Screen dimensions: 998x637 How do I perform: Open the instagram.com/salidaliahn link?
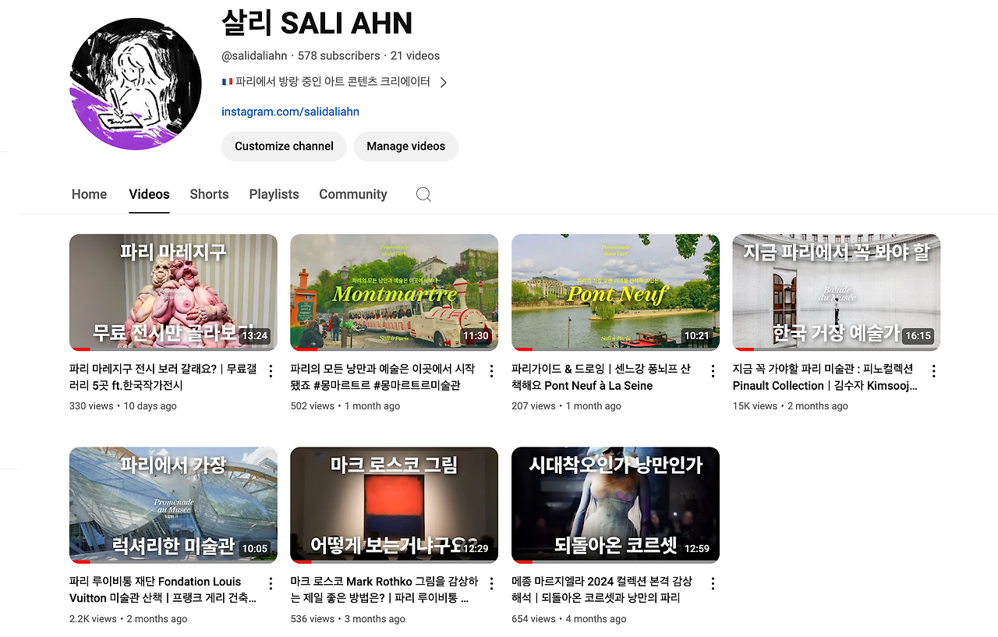point(290,111)
